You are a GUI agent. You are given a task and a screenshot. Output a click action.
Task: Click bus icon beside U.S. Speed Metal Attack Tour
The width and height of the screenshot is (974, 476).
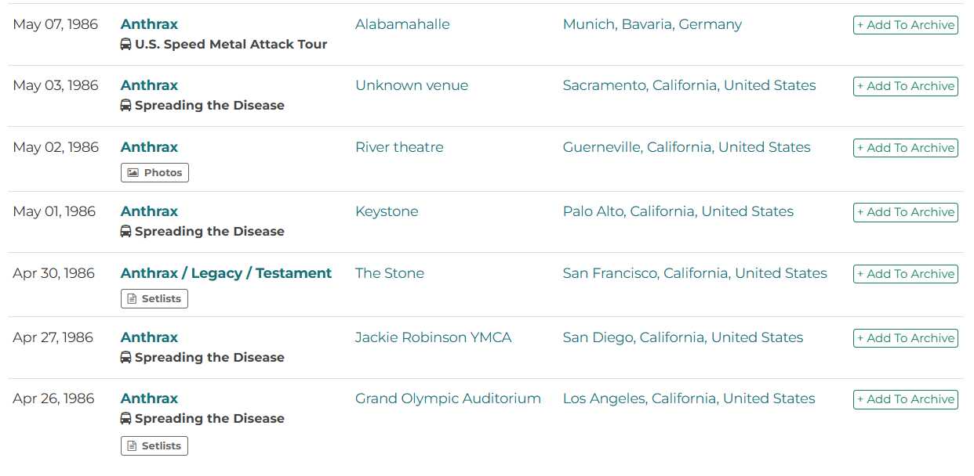125,45
